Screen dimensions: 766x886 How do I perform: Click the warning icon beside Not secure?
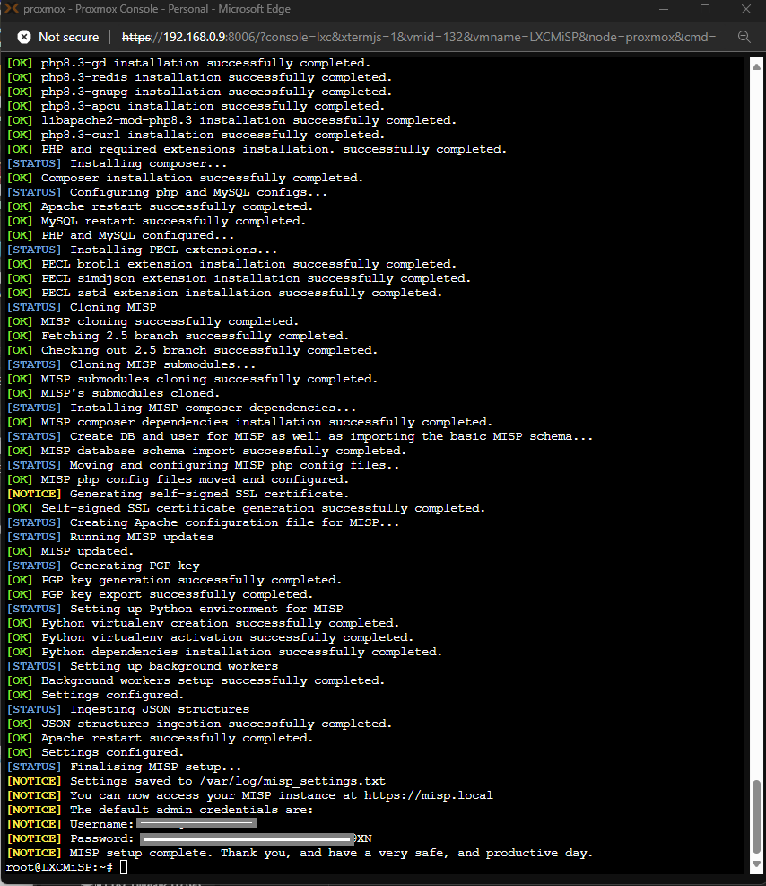click(23, 38)
